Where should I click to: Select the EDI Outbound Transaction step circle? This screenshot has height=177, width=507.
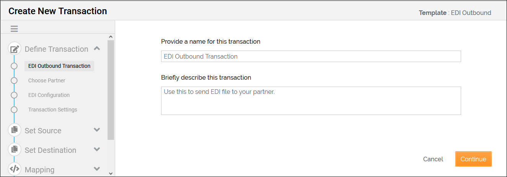click(14, 66)
